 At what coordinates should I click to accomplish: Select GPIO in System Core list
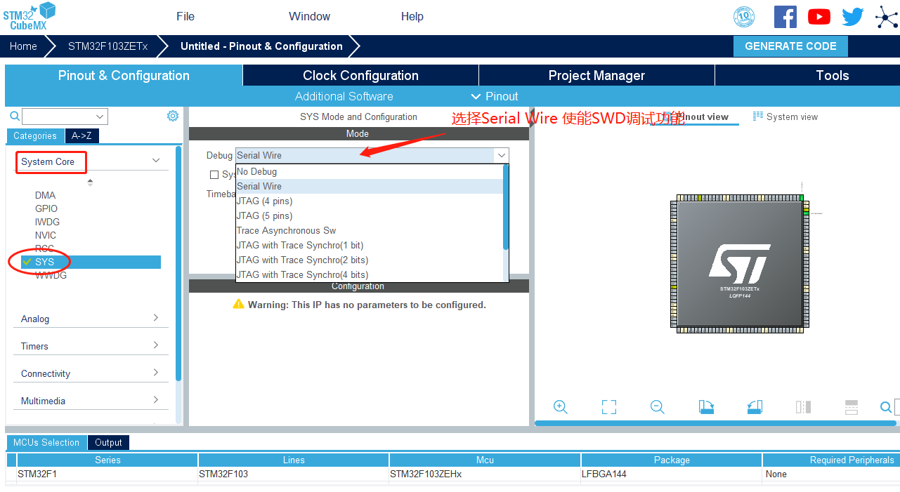tap(46, 208)
